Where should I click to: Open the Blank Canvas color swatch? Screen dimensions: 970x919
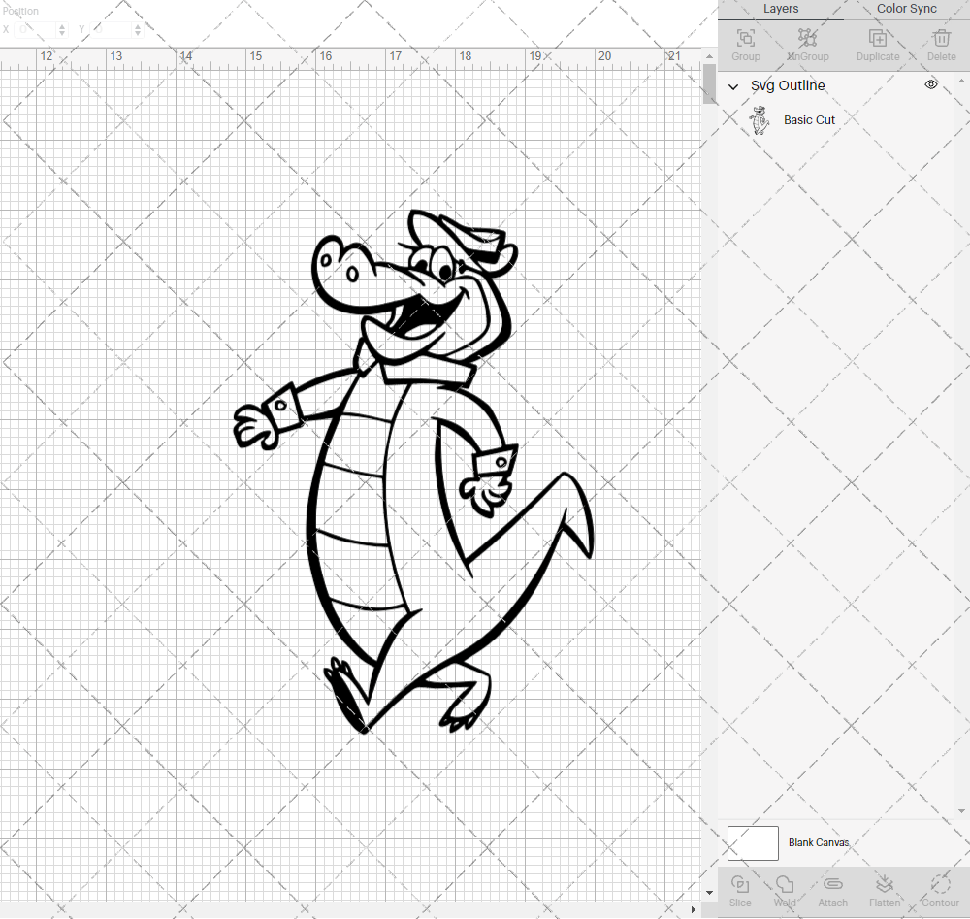753,842
